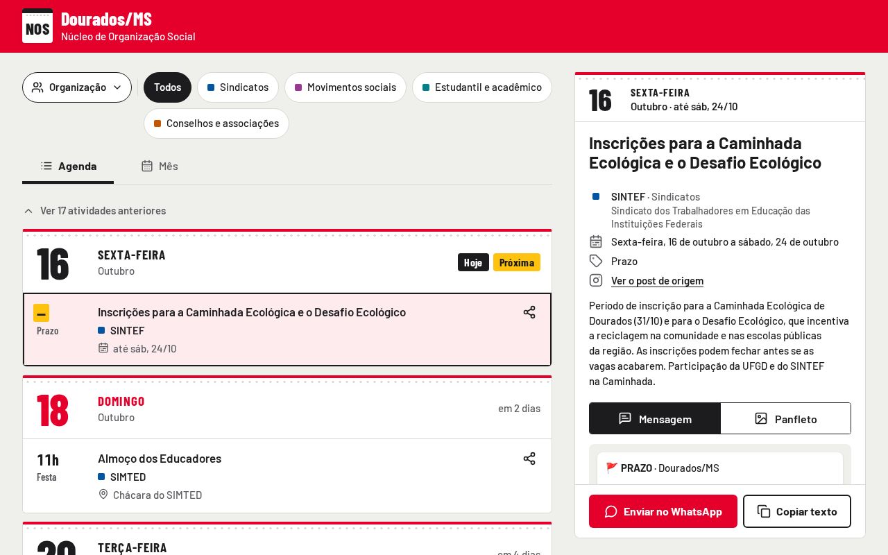888x555 pixels.
Task: Open the Inscrições para a Caminhada Ecológica card
Action: tap(287, 330)
